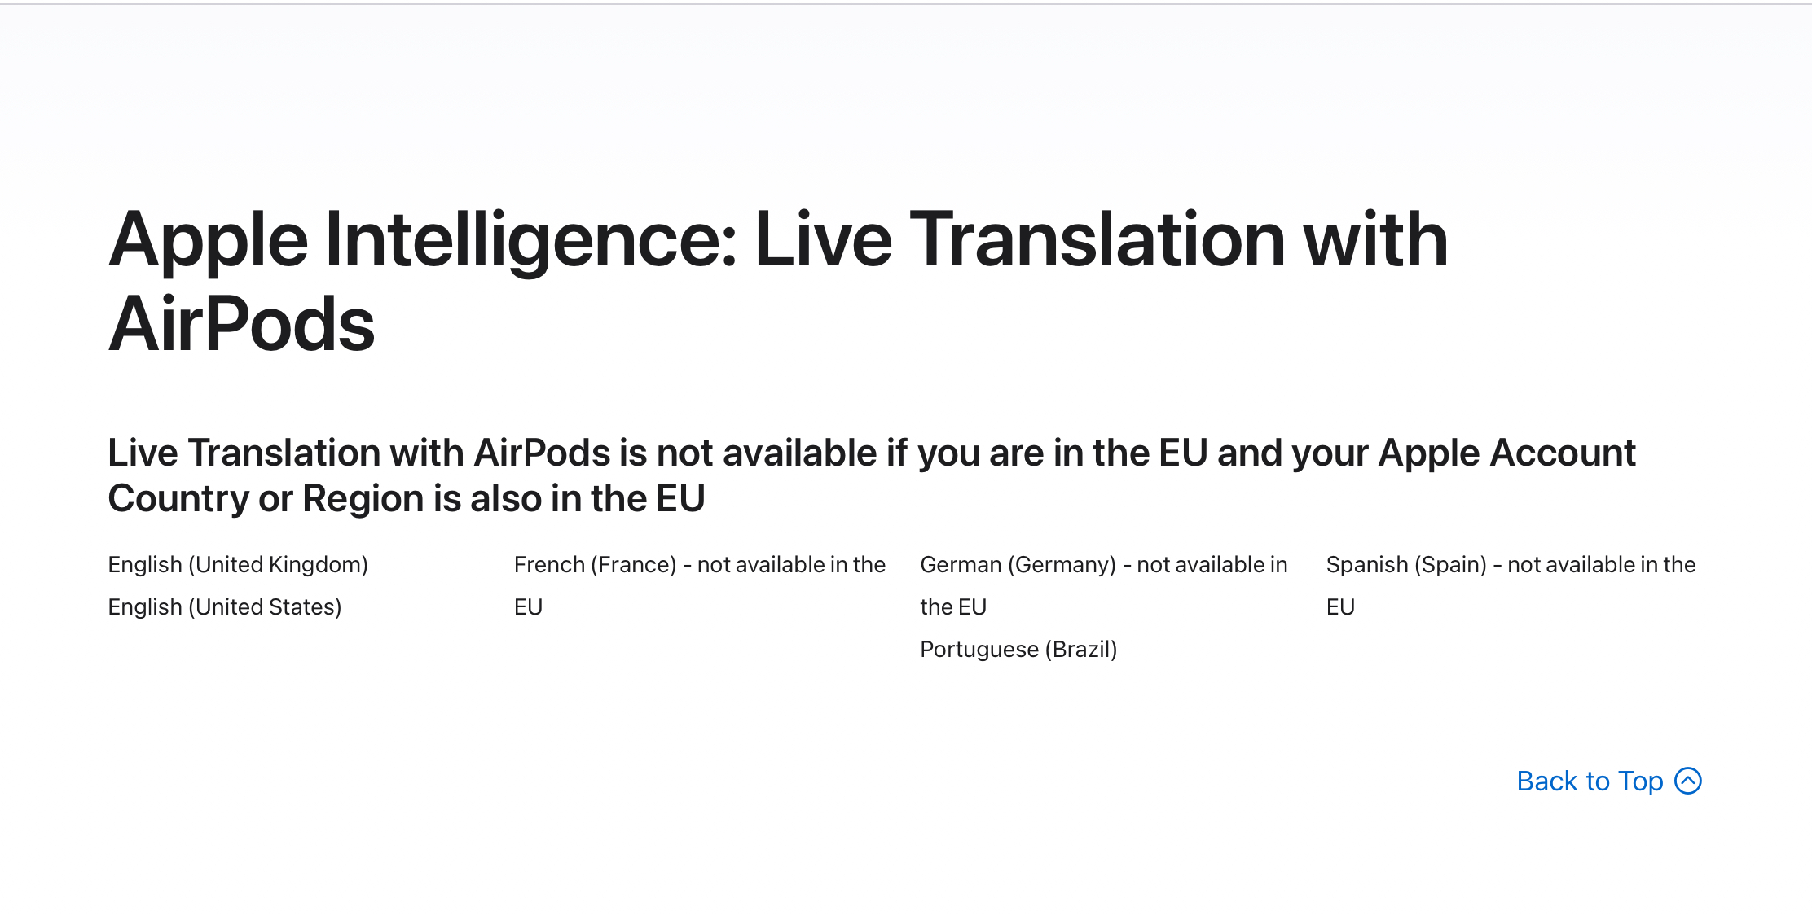Click "not available" in the bold subheading
The height and width of the screenshot is (915, 1812).
click(x=766, y=453)
